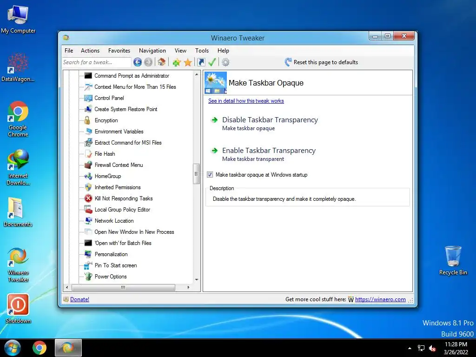Click the muted volume tray icon
The width and height of the screenshot is (476, 357).
tap(432, 348)
